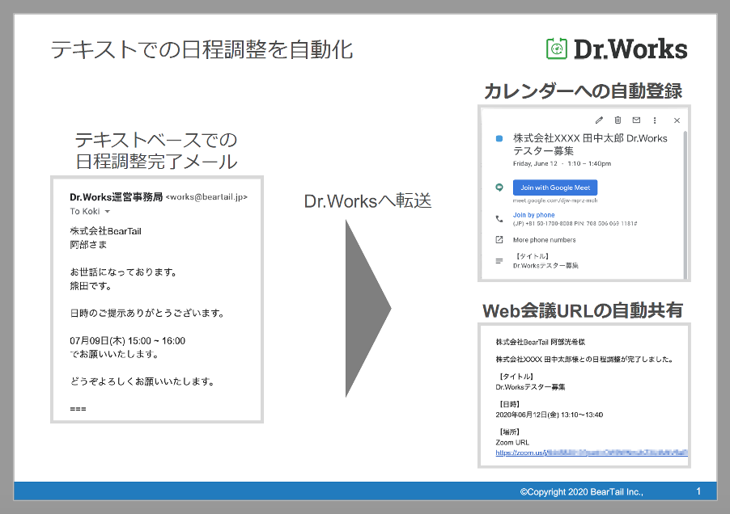Image resolution: width=730 pixels, height=514 pixels.
Task: Click the meet.google.com meeting URL text
Action: click(x=555, y=200)
